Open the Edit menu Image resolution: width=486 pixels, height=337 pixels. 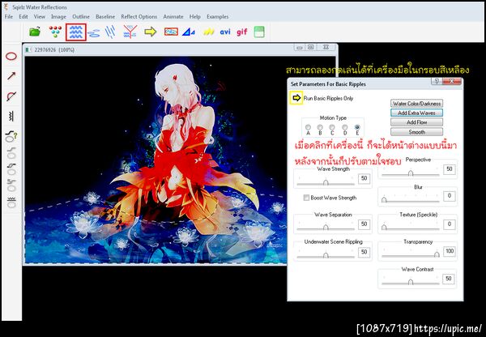point(23,17)
